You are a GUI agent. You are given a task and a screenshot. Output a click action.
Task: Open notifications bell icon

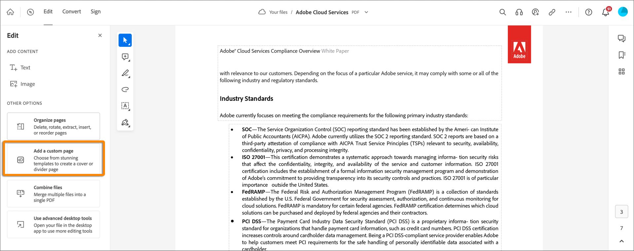[x=606, y=13]
